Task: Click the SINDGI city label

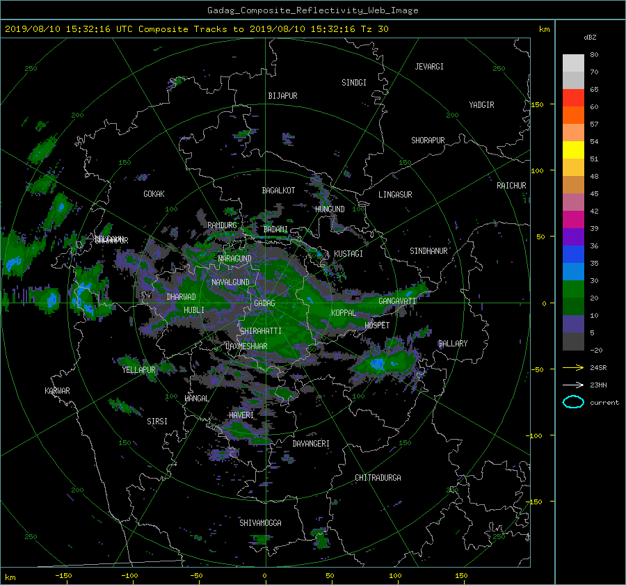Action: click(354, 83)
